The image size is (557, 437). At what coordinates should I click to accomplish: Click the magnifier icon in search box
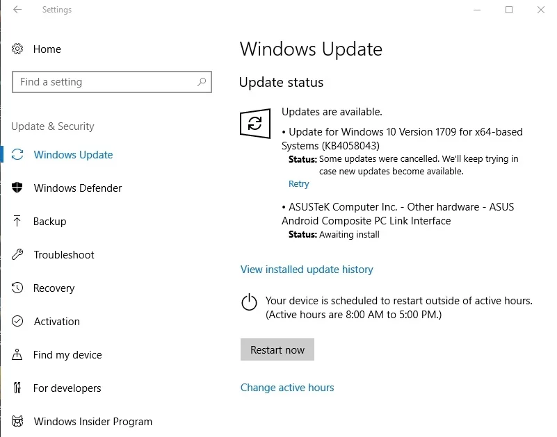[202, 82]
